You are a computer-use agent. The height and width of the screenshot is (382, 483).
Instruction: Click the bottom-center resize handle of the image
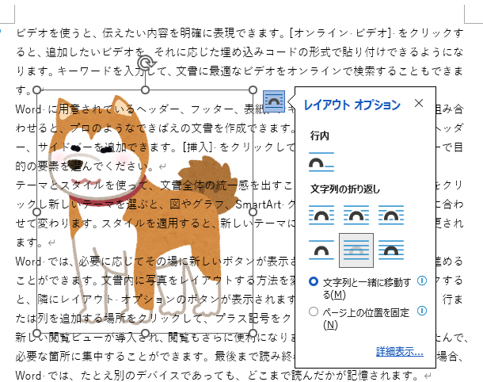coord(145,333)
